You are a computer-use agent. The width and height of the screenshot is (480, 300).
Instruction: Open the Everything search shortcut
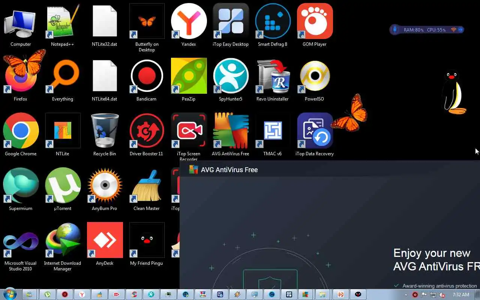63,80
